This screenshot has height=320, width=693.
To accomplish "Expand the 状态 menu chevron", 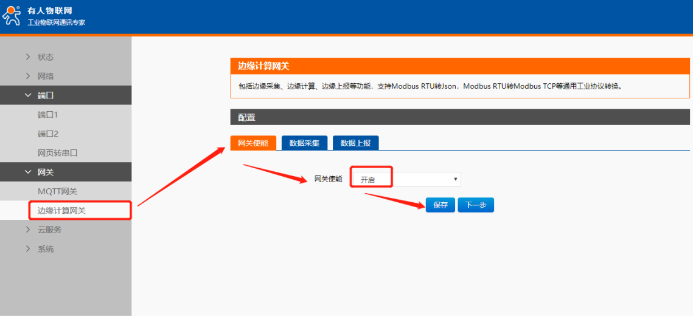I will coord(28,57).
